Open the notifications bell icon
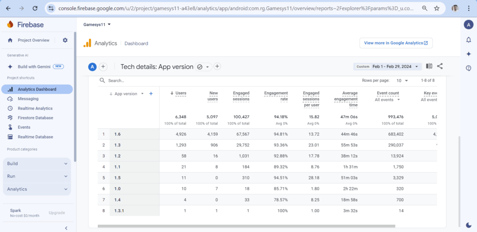Viewport: 477px width, 232px height. pyautogui.click(x=469, y=40)
